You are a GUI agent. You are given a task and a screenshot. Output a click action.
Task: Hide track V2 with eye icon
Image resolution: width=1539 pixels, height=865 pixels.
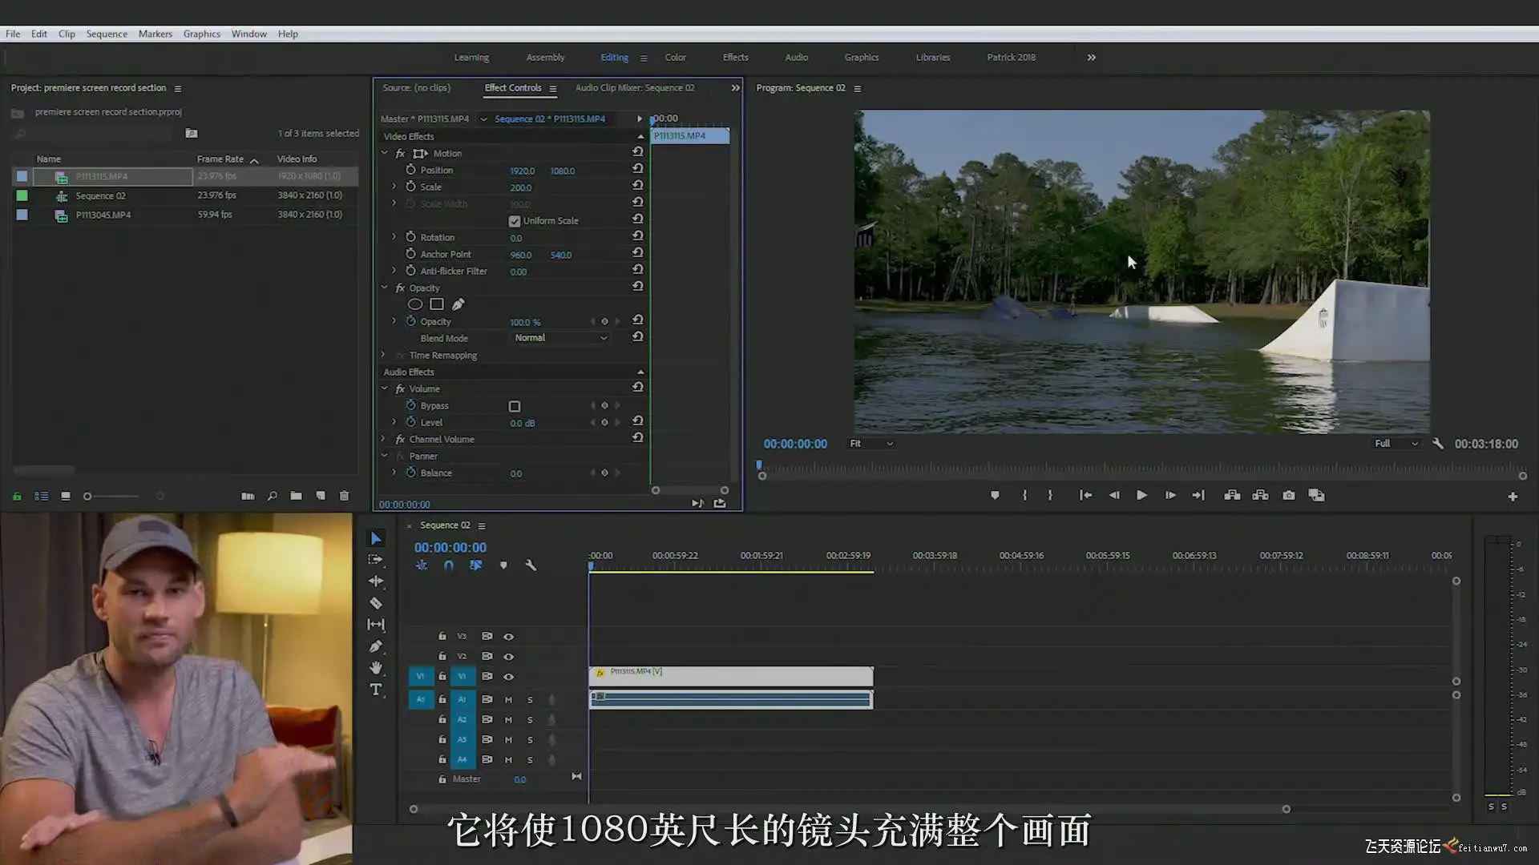[508, 656]
